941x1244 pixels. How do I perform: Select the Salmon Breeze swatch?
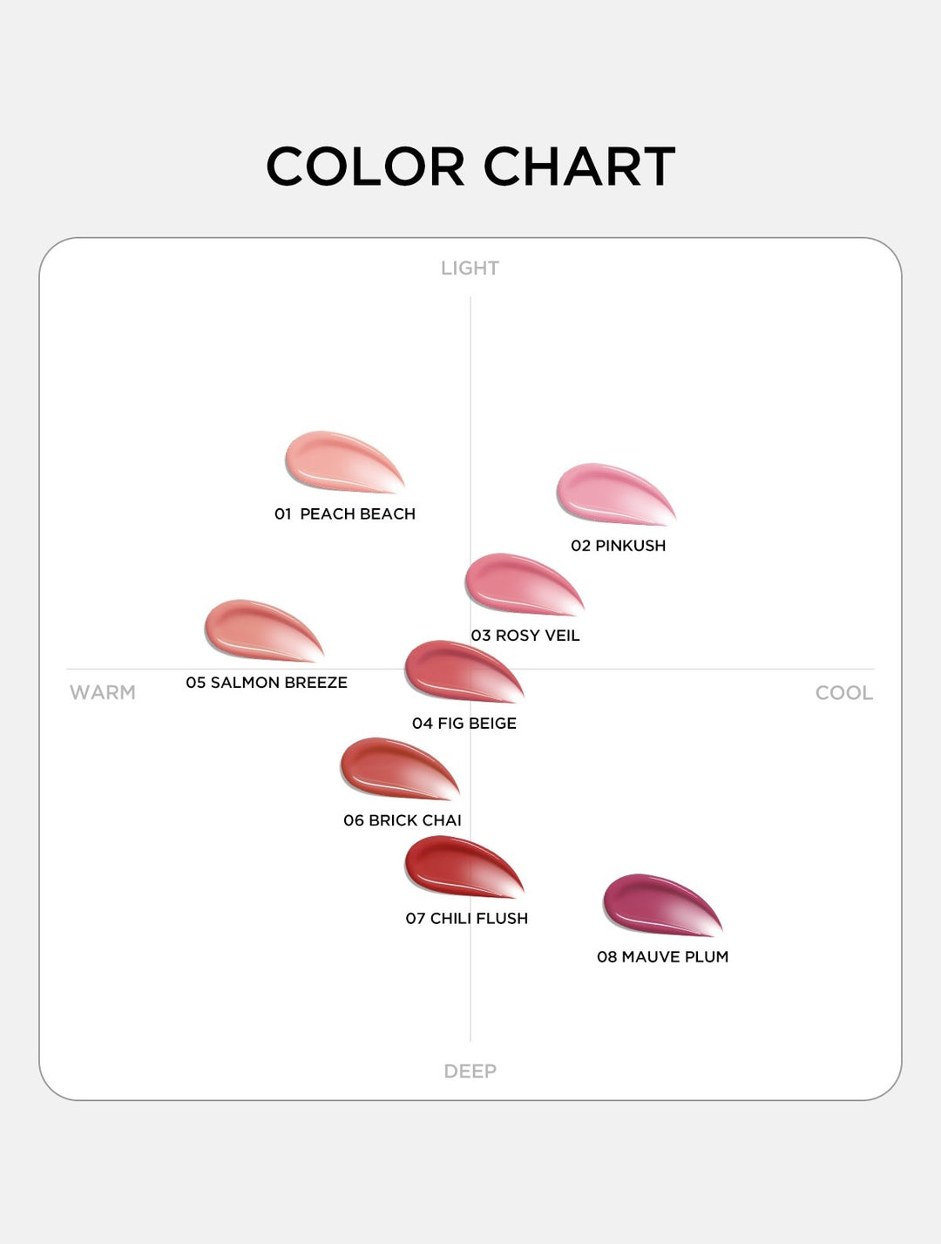click(x=261, y=629)
